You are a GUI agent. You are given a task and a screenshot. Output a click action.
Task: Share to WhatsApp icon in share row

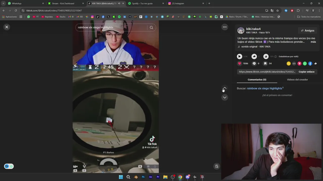(x=305, y=64)
